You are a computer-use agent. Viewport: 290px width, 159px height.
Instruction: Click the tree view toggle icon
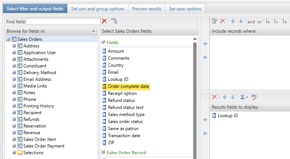click(x=114, y=21)
